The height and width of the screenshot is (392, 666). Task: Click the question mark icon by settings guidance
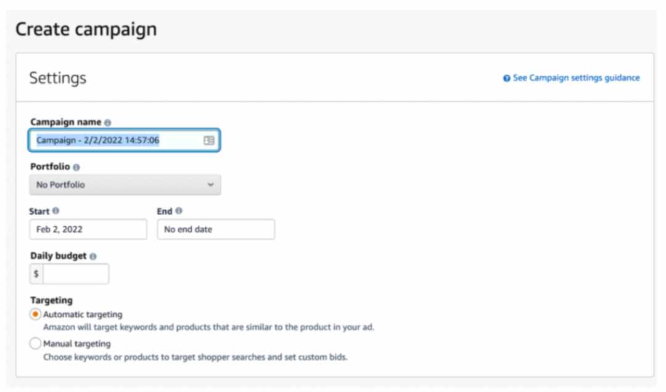coord(507,78)
